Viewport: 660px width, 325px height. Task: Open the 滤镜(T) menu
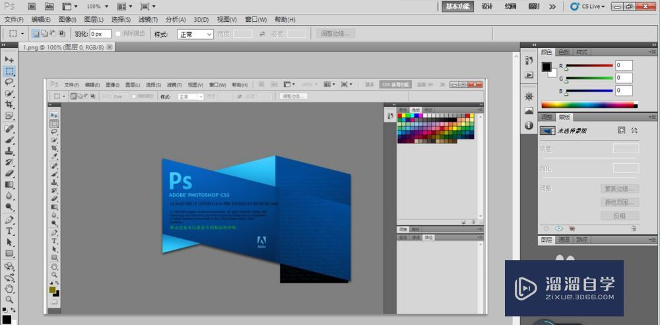click(x=148, y=20)
